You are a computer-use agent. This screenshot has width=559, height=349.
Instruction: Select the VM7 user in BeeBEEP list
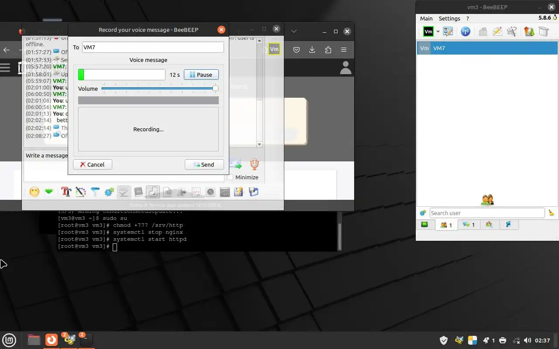tap(487, 48)
